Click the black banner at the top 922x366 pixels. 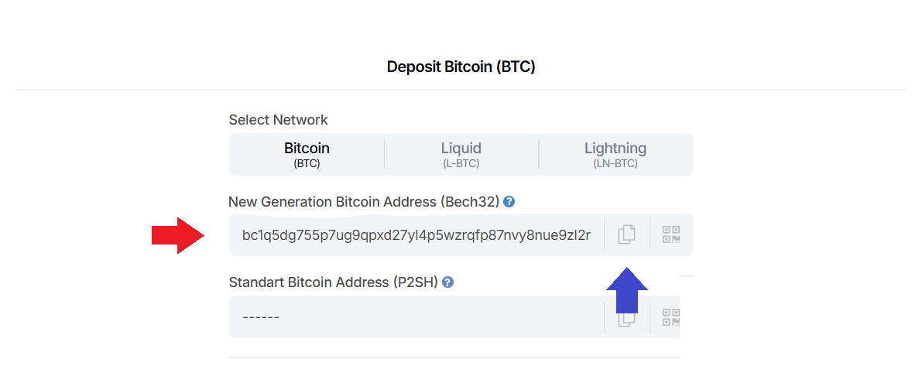(461, 22)
